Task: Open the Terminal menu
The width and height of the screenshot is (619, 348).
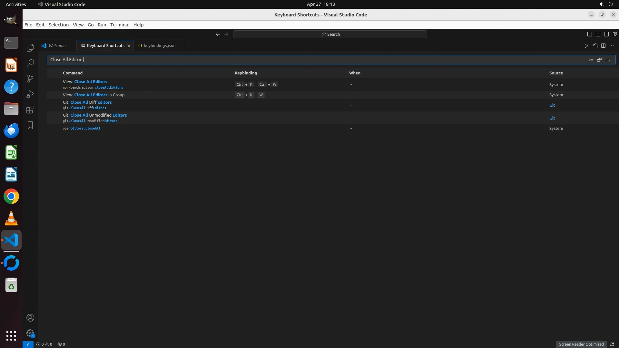Action: (x=120, y=25)
